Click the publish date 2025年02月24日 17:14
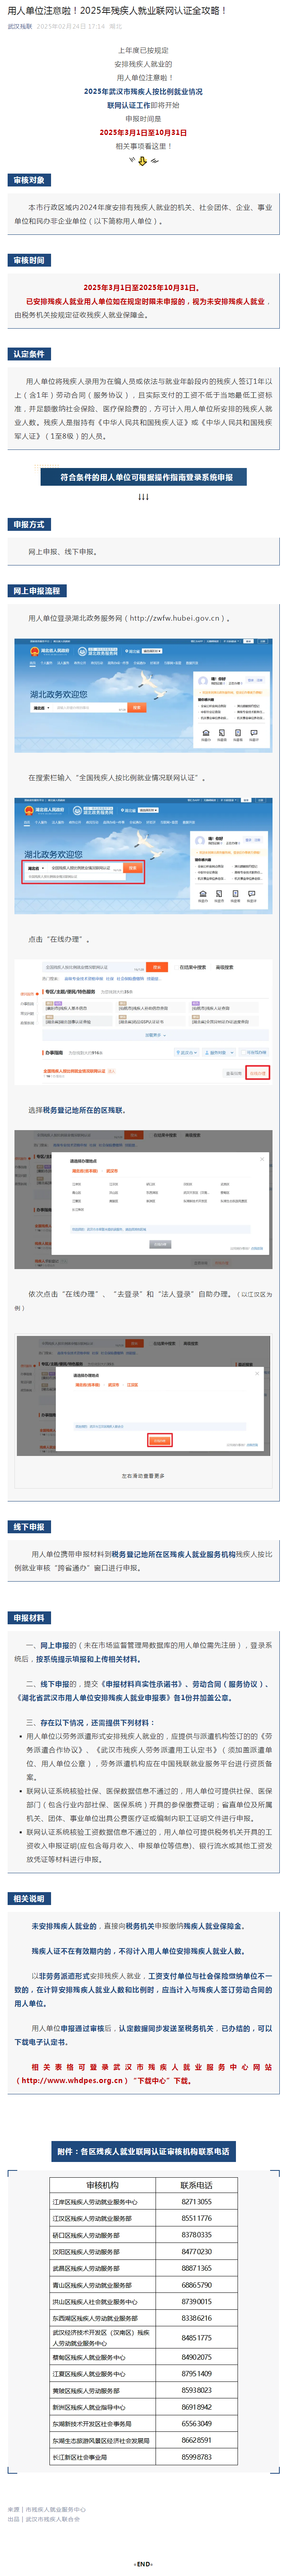The image size is (289, 2576). coord(70,26)
